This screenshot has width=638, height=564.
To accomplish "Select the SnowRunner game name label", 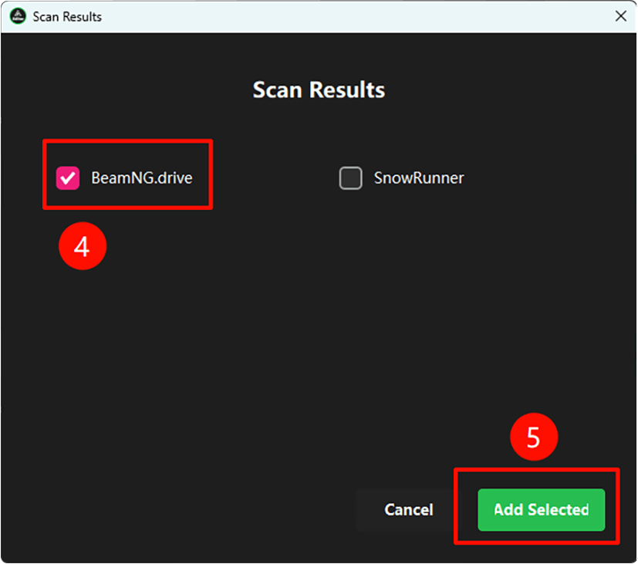I will tap(418, 178).
